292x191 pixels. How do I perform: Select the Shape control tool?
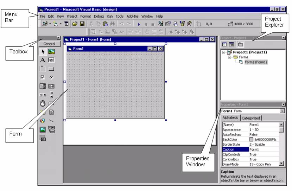coord(43,121)
